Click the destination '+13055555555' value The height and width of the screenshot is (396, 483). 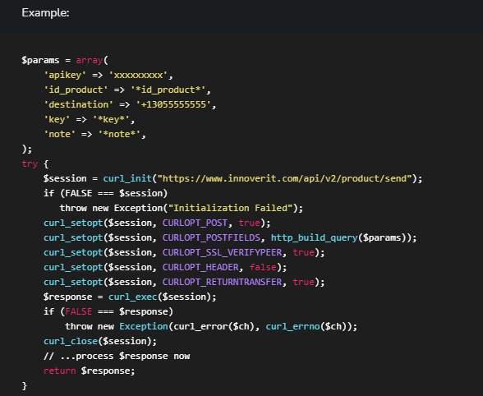pyautogui.click(x=173, y=104)
